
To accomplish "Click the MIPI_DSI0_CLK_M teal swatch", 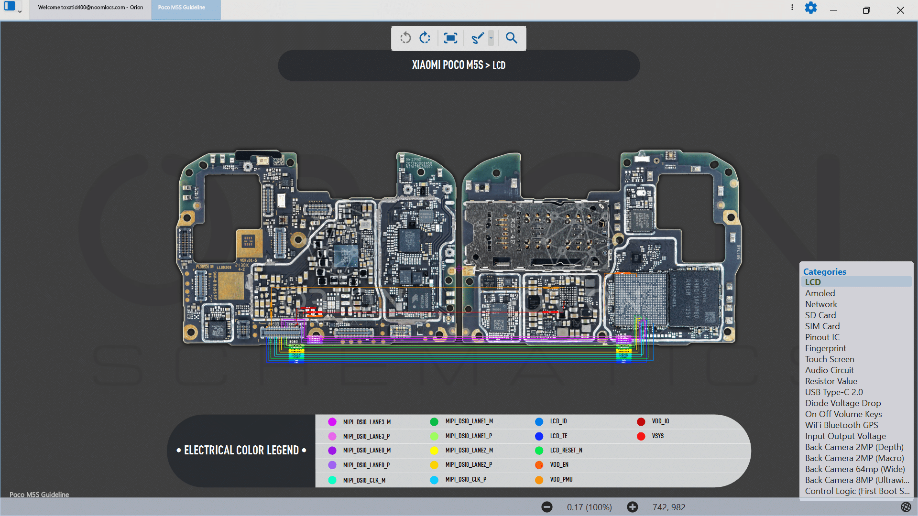I will coord(332,480).
